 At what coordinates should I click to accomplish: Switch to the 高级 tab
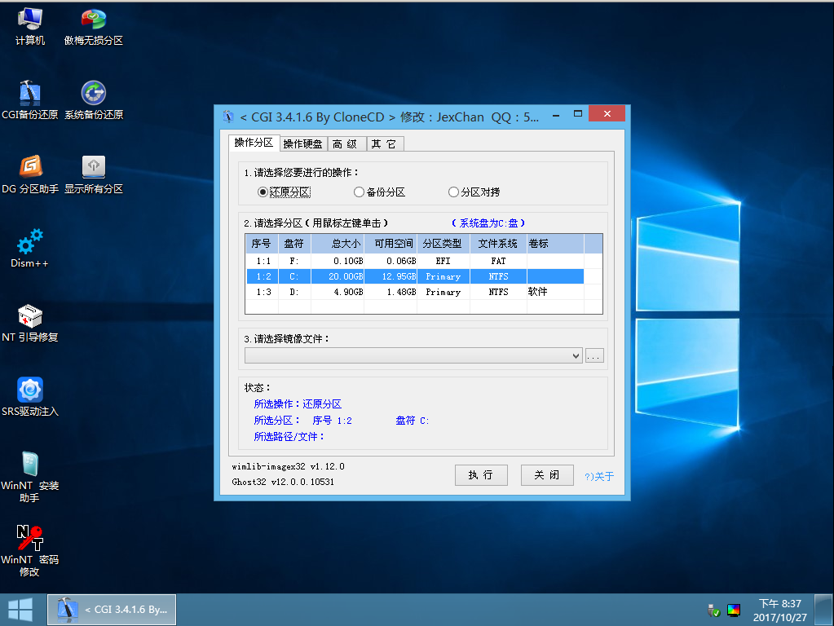click(x=345, y=144)
